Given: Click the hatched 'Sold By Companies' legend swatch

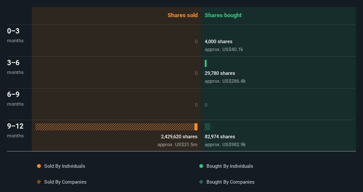Looking at the screenshot, I should pyautogui.click(x=39, y=182).
